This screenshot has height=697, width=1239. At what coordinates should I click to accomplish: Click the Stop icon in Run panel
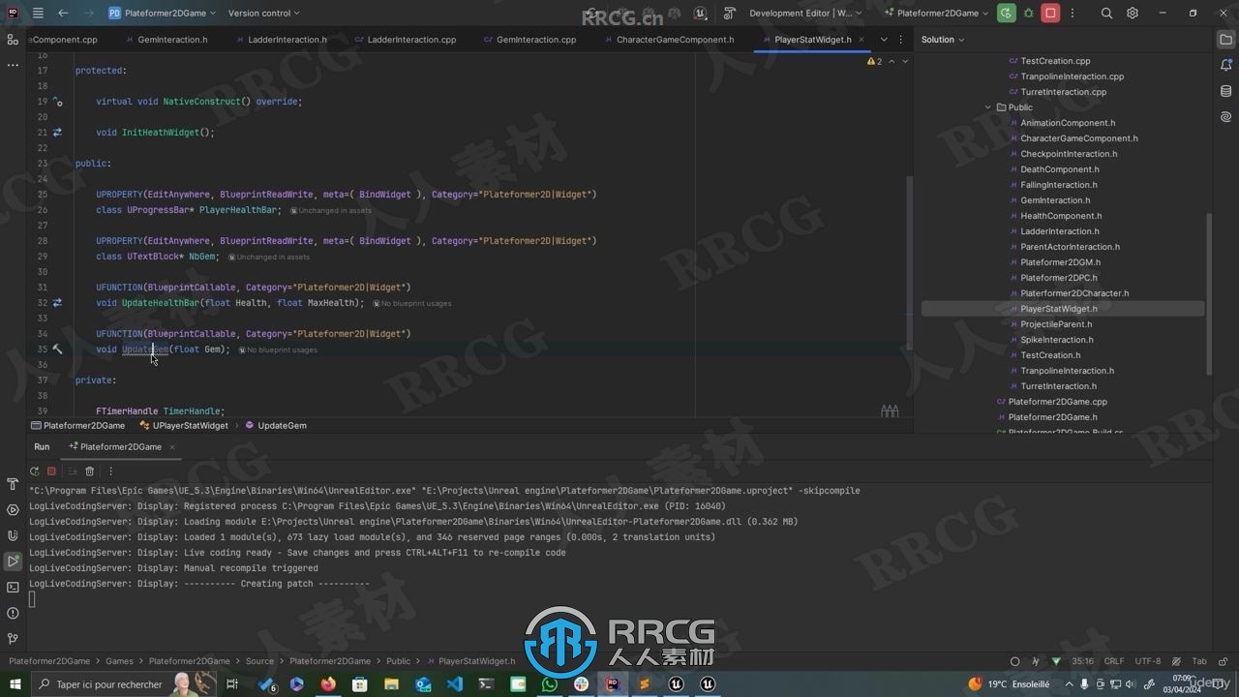pyautogui.click(x=52, y=471)
